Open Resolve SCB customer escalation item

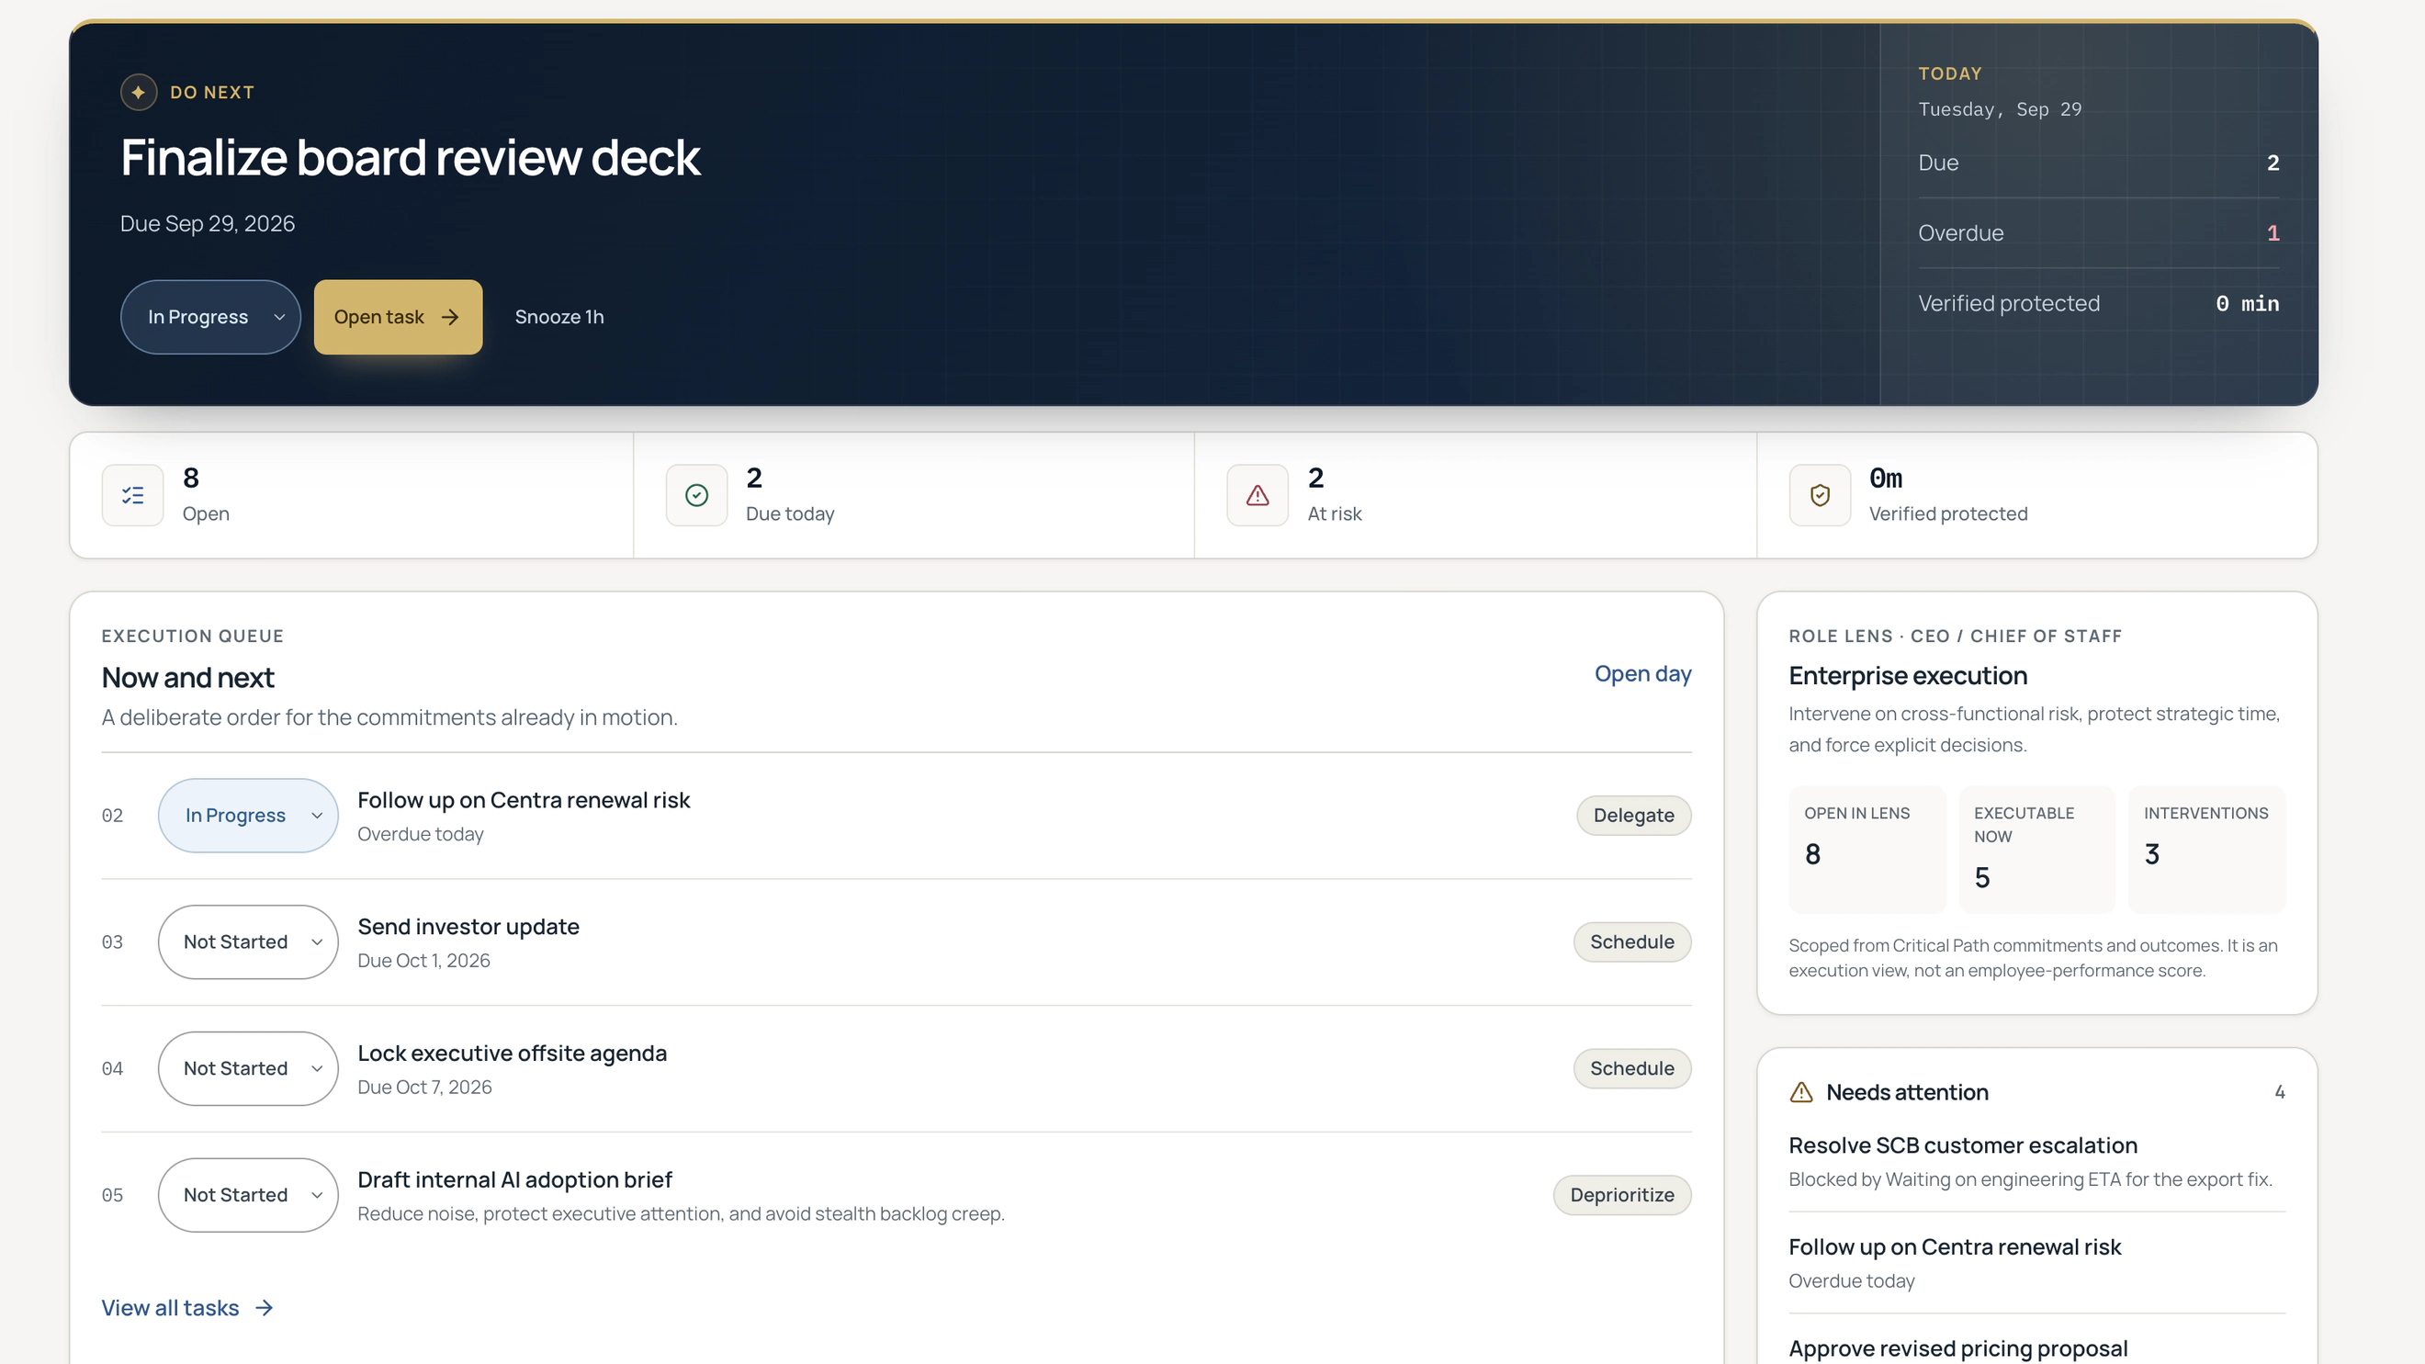[2037, 1162]
